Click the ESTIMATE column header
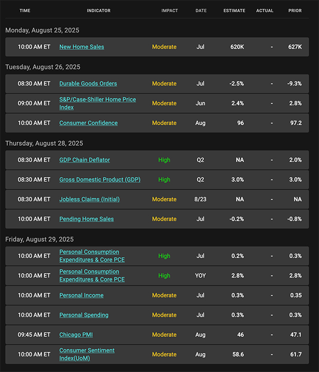Image resolution: width=319 pixels, height=372 pixels. point(235,11)
